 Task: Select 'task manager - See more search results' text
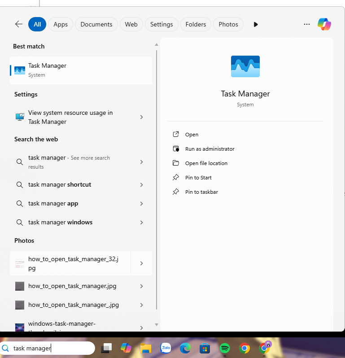[x=69, y=162]
